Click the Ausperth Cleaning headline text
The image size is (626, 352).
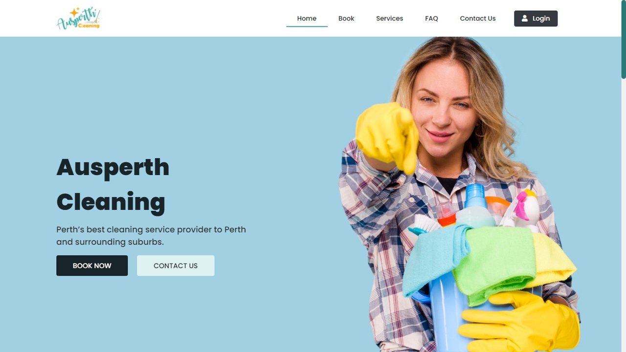click(113, 184)
